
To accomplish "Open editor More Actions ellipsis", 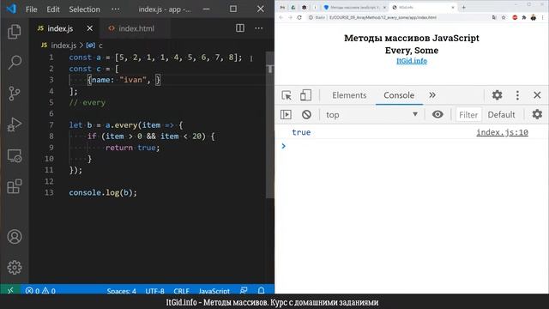I will pyautogui.click(x=259, y=28).
